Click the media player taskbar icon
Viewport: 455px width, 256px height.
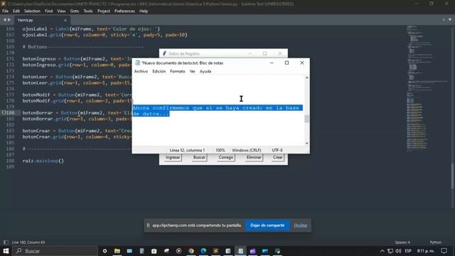tap(178, 251)
